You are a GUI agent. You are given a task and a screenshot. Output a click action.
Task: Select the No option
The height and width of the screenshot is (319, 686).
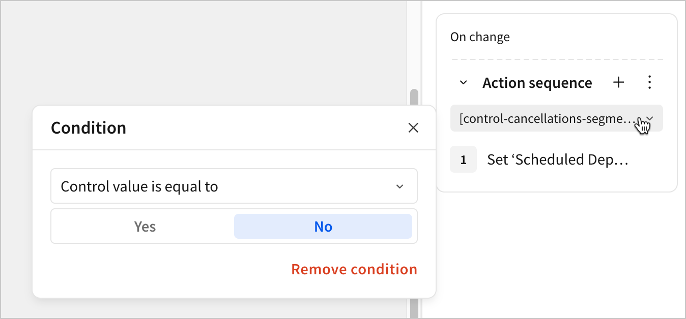click(323, 227)
